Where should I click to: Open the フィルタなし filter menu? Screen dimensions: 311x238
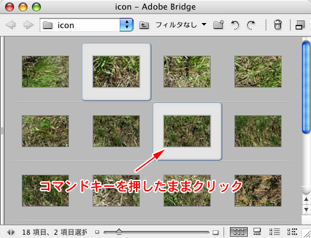pos(181,25)
